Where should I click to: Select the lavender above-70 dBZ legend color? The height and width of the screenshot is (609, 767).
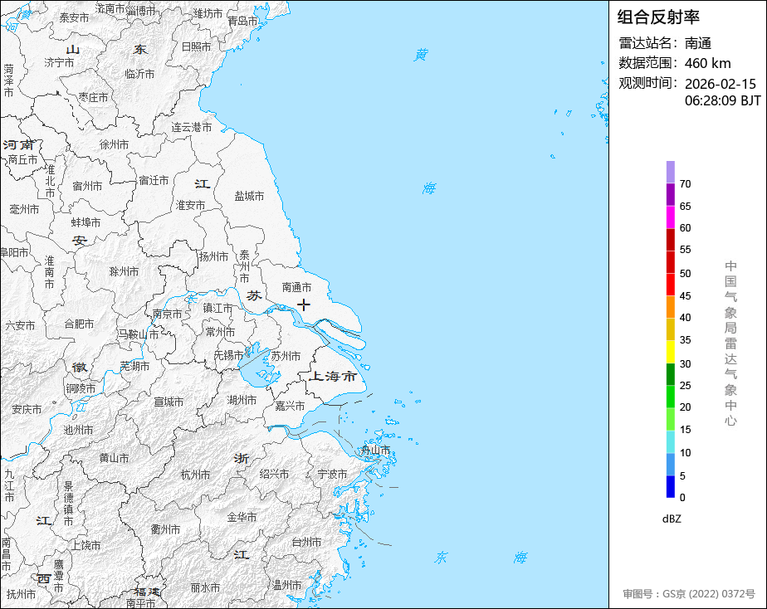(670, 172)
